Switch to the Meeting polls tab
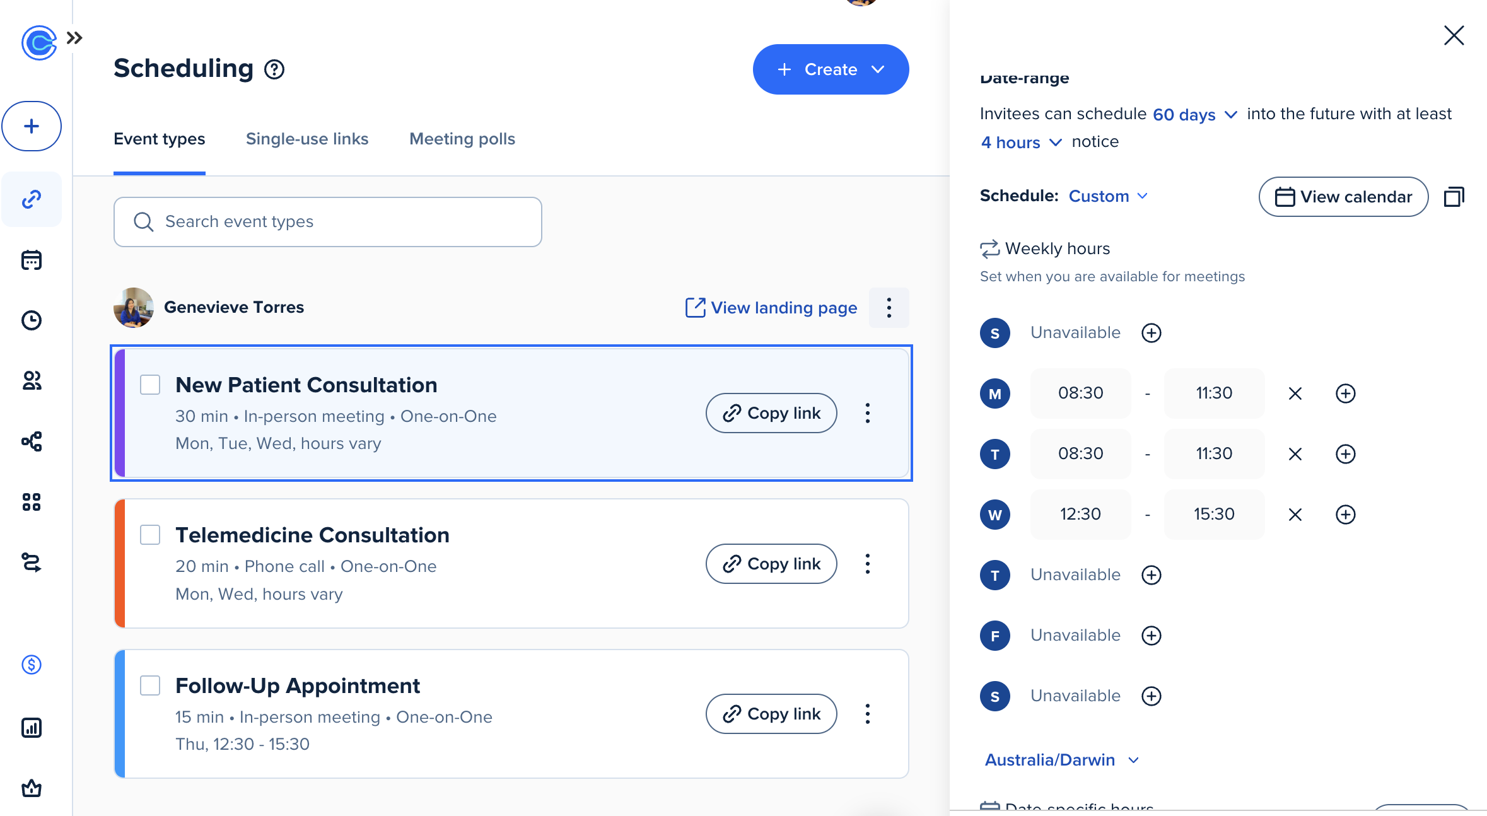 point(462,139)
